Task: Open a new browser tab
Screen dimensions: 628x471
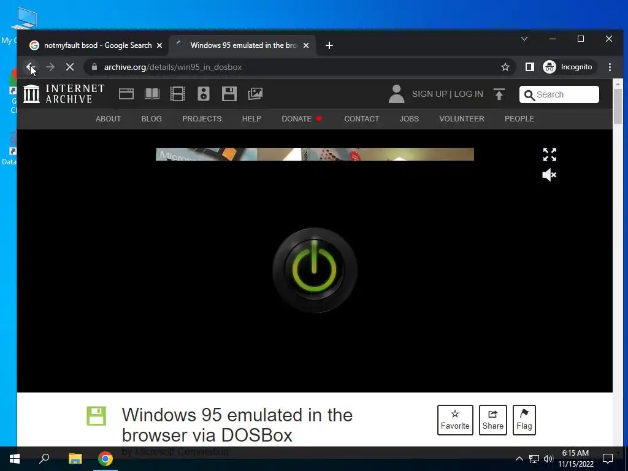Action: (x=329, y=45)
